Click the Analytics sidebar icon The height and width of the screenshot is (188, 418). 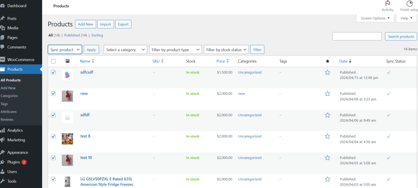click(x=3, y=130)
